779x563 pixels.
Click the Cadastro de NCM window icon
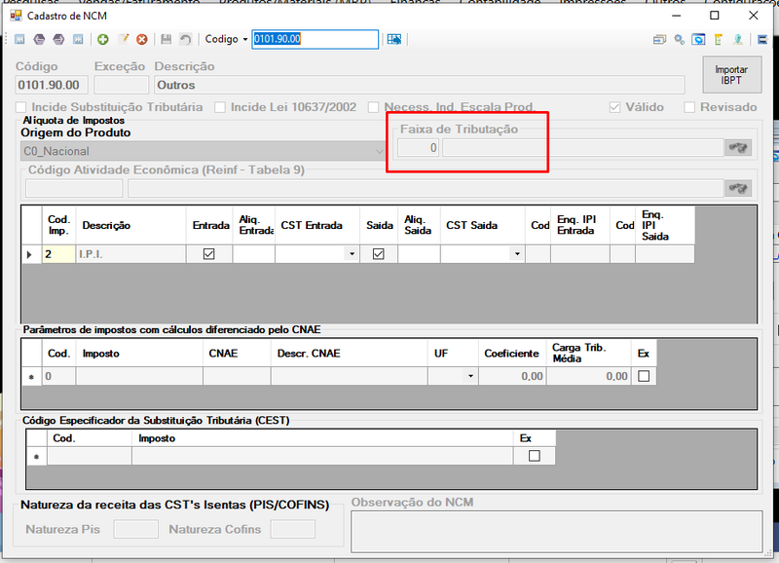pyautogui.click(x=16, y=16)
